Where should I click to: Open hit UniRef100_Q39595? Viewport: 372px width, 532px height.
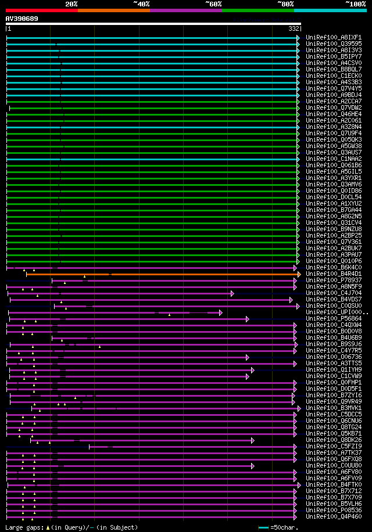[334, 44]
